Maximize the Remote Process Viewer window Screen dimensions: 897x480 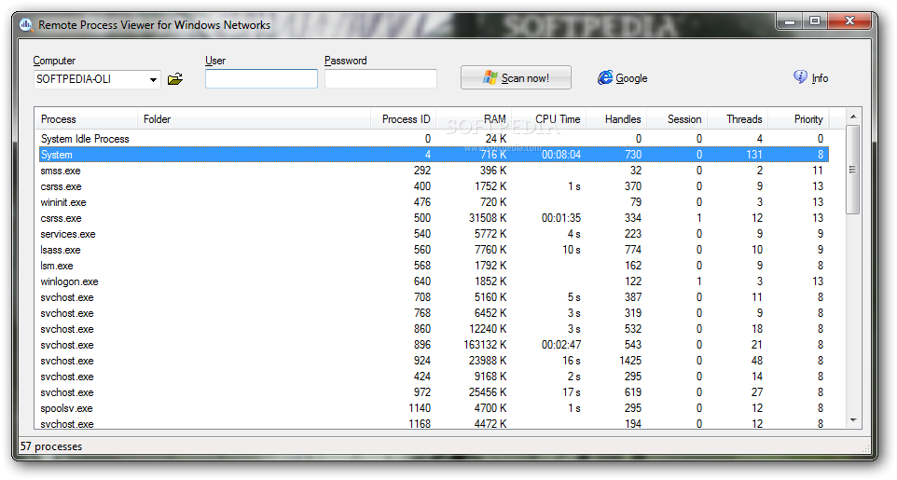pyautogui.click(x=815, y=21)
